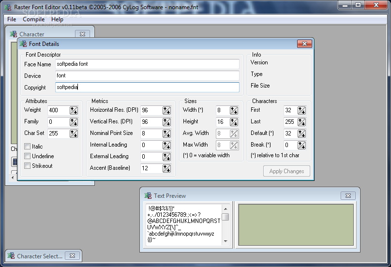Click the Default (*) value field
The image size is (391, 267).
[x=290, y=133]
